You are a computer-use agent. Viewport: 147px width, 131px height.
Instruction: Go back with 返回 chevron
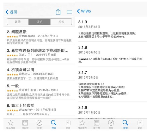click(11, 12)
